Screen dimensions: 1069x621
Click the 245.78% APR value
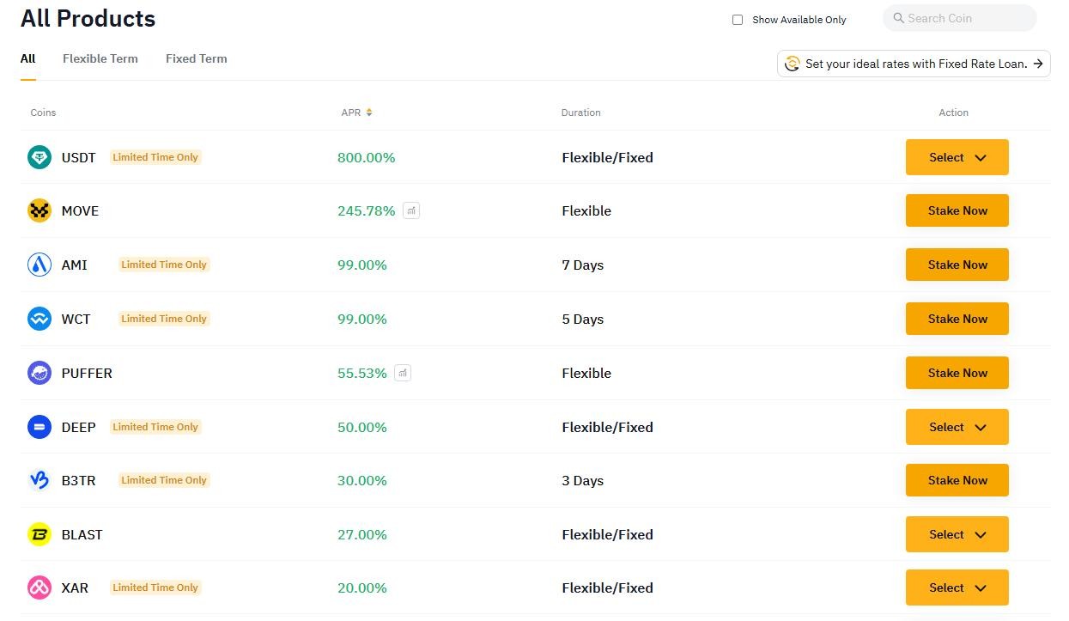(x=367, y=210)
